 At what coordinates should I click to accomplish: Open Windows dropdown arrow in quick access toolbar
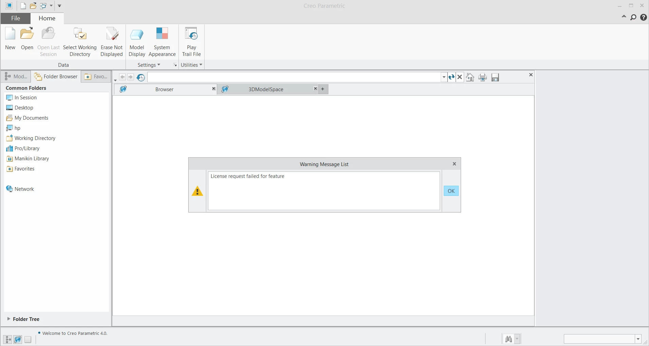point(51,6)
